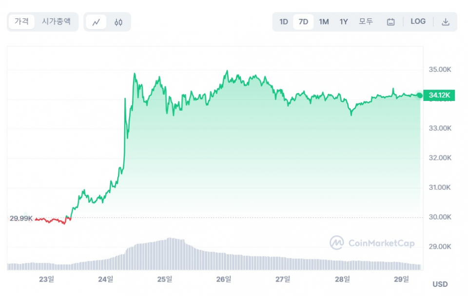Open the calendar date range picker
This screenshot has height=296, width=468.
(390, 22)
